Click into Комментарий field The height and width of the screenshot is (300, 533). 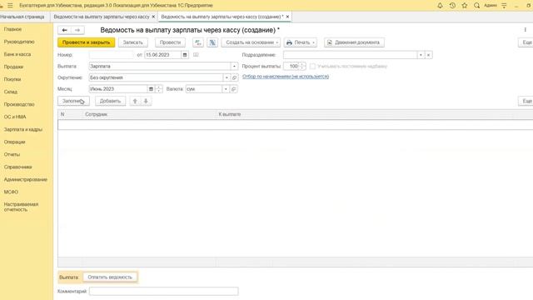tap(163, 291)
